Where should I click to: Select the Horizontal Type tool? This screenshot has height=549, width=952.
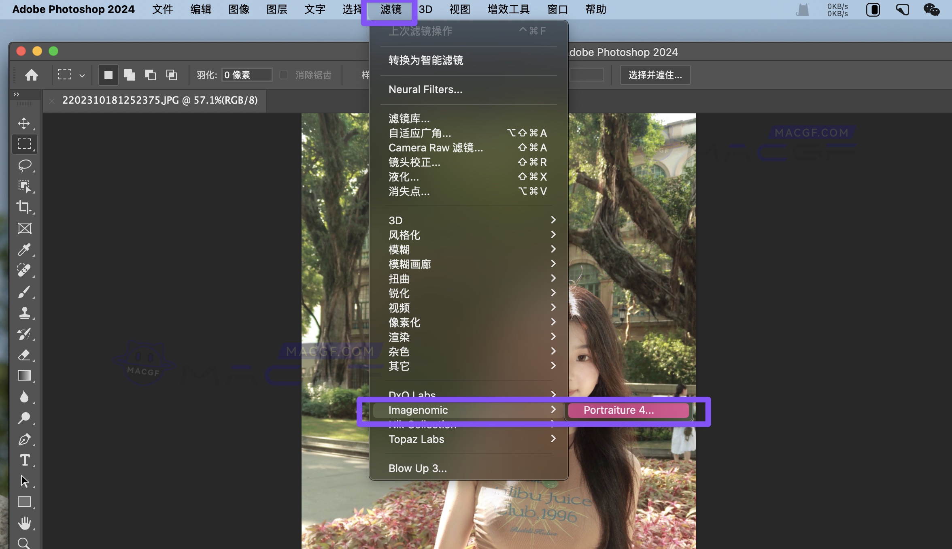pyautogui.click(x=25, y=460)
